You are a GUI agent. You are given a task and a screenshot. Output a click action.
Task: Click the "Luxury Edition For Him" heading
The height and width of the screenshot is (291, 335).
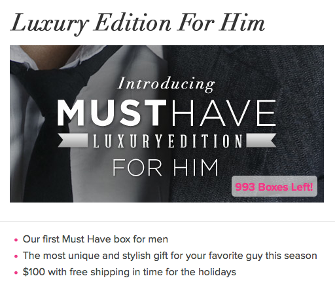tap(137, 24)
